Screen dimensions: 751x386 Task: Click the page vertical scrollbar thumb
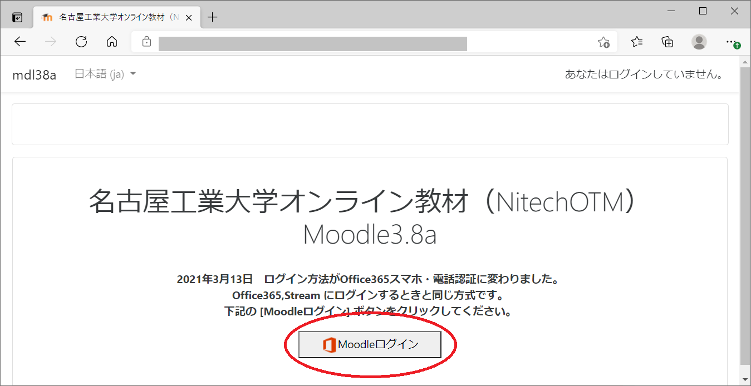pyautogui.click(x=745, y=216)
